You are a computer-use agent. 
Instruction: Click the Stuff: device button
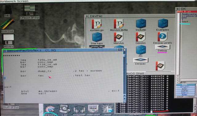click(x=186, y=87)
